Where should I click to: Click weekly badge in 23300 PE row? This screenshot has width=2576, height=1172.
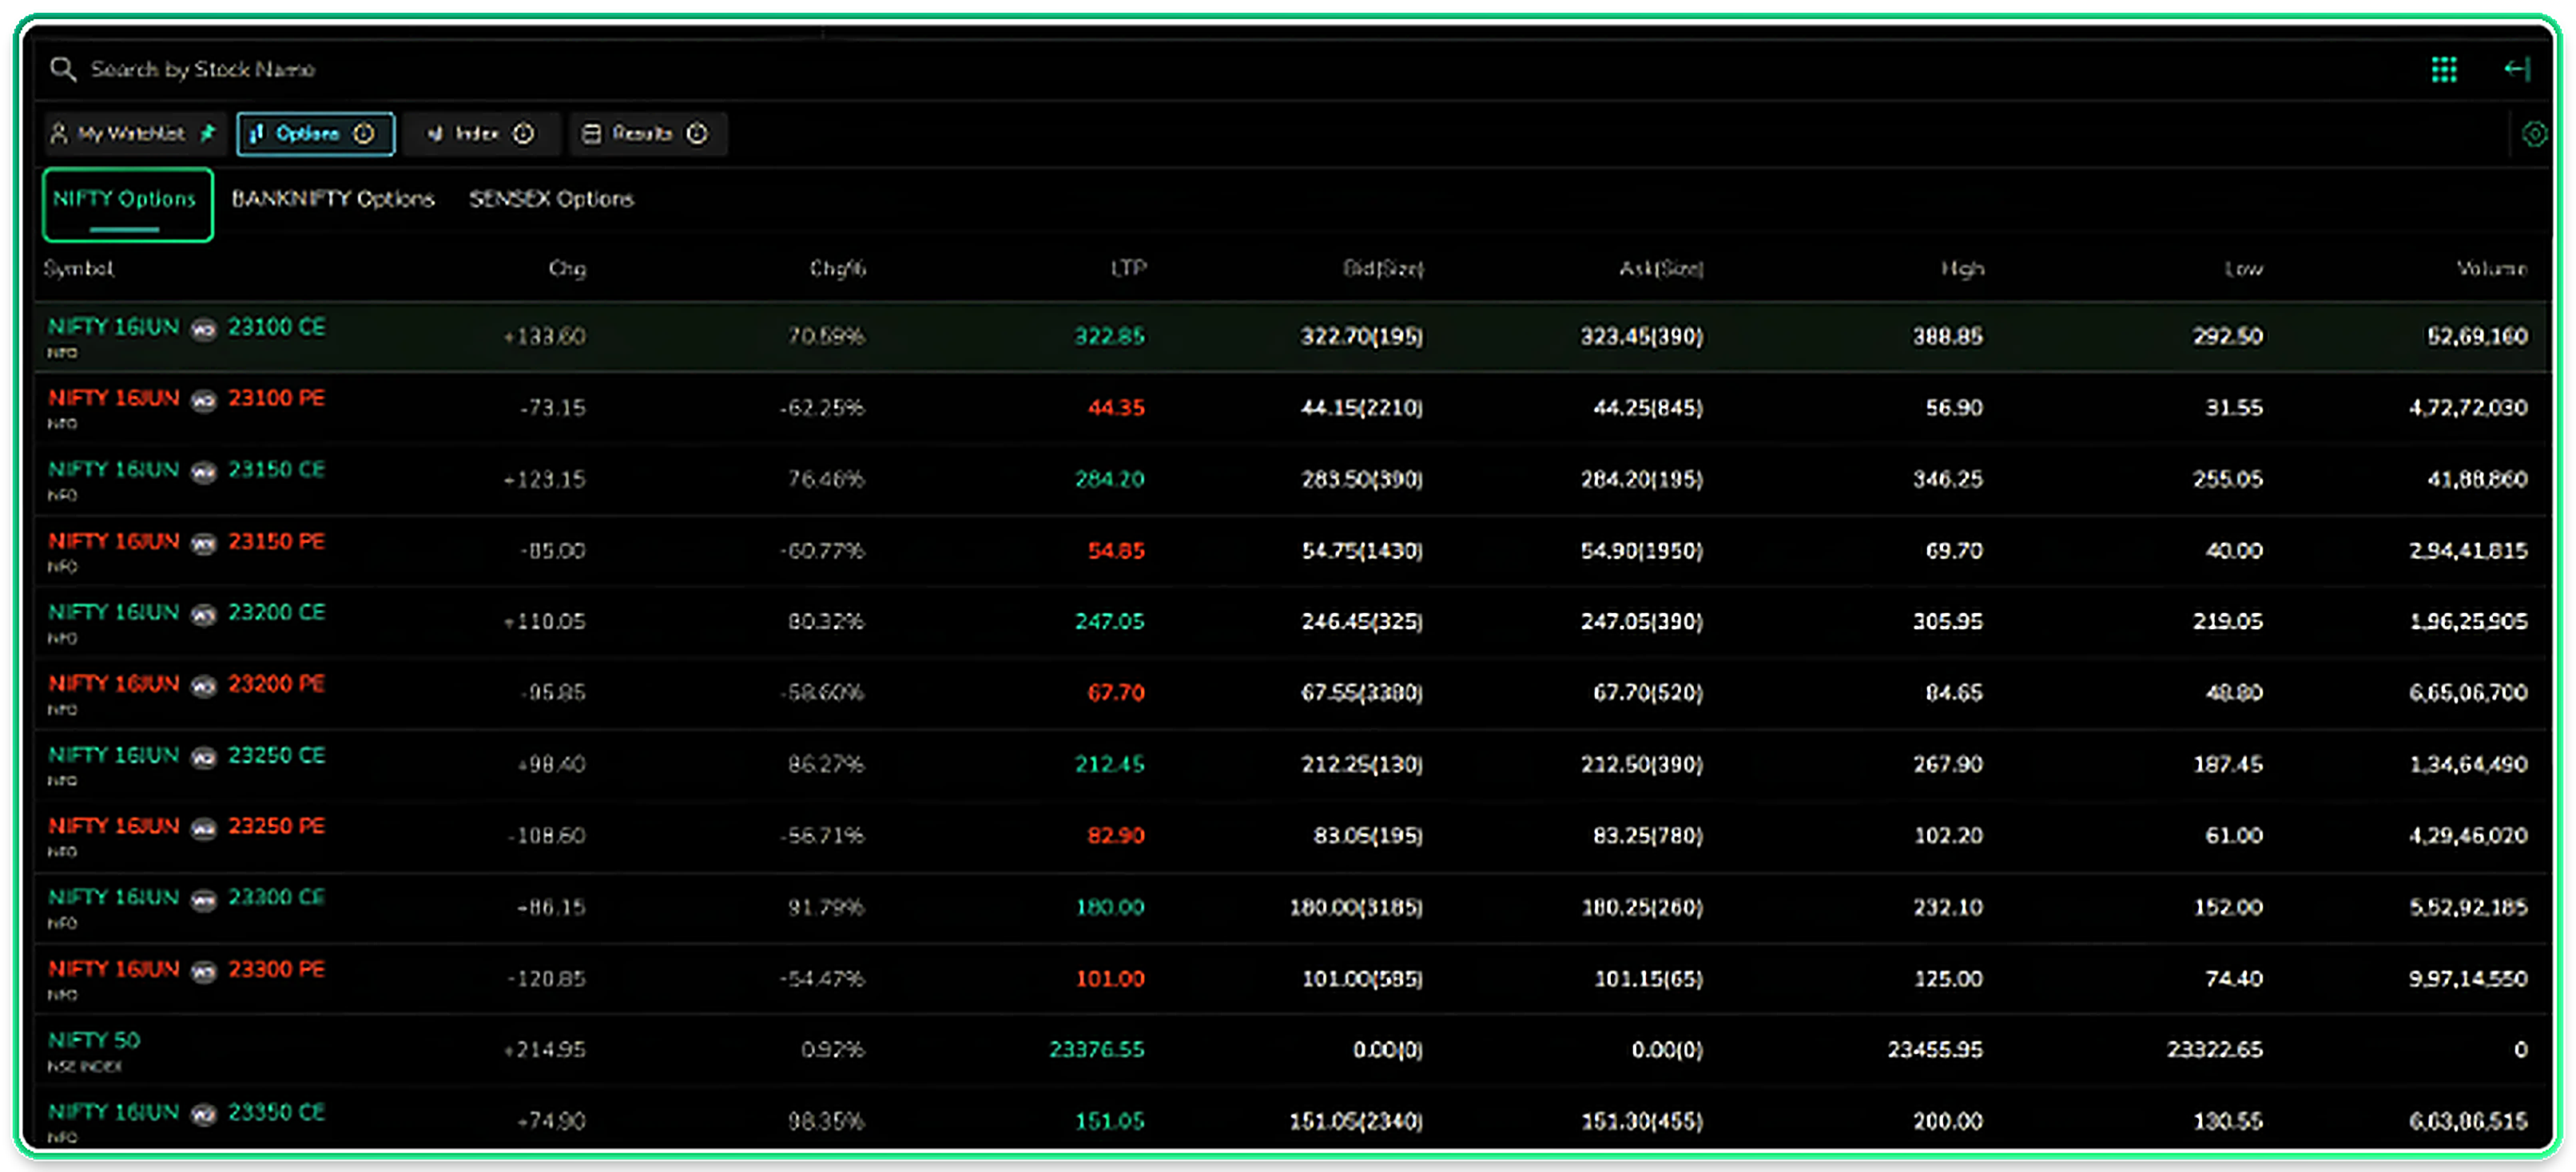point(203,971)
